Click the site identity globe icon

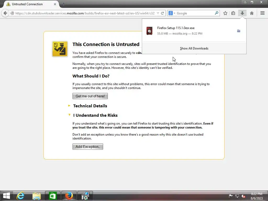pos(12,13)
